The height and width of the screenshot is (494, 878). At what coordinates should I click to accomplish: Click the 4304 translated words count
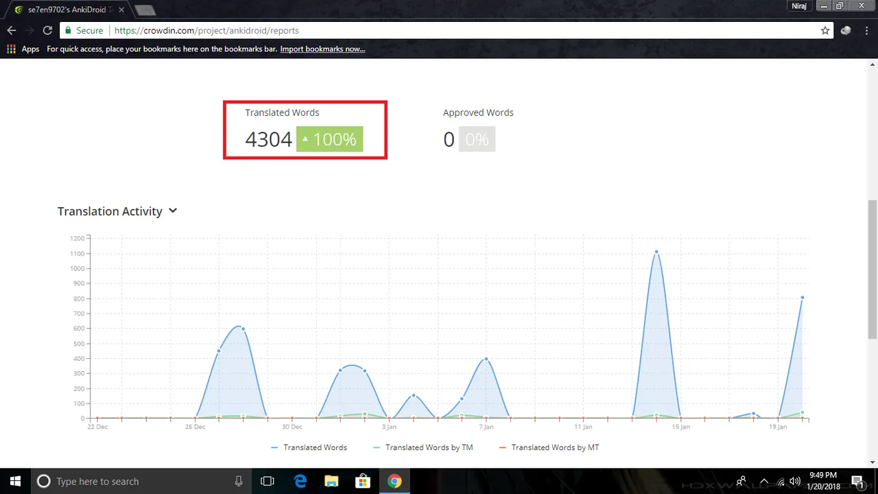268,139
